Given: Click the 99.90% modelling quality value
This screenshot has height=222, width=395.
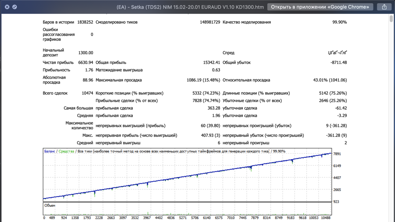Looking at the screenshot, I should click(340, 22).
